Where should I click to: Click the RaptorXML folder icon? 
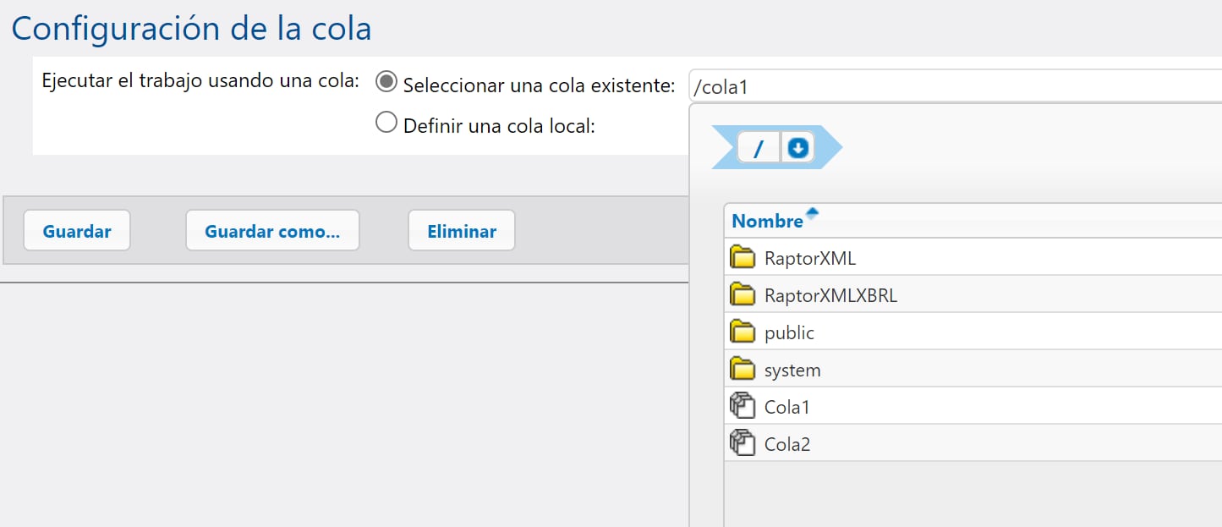point(742,257)
